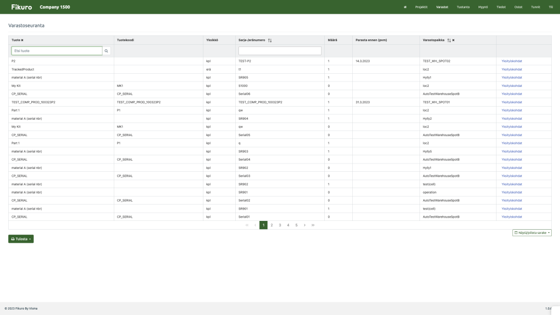Go to the home page icon
This screenshot has height=315, width=560.
[405, 7]
